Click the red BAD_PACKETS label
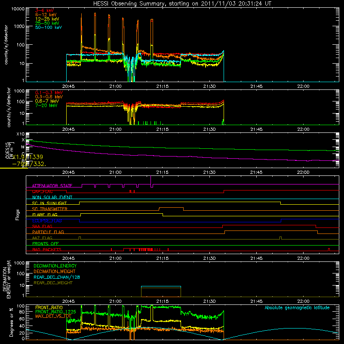 point(47,249)
